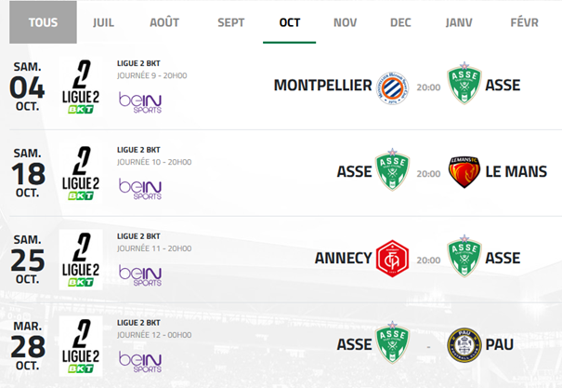Click the Le Mans FC crest
Viewport: 562px width, 388px height.
click(x=464, y=172)
